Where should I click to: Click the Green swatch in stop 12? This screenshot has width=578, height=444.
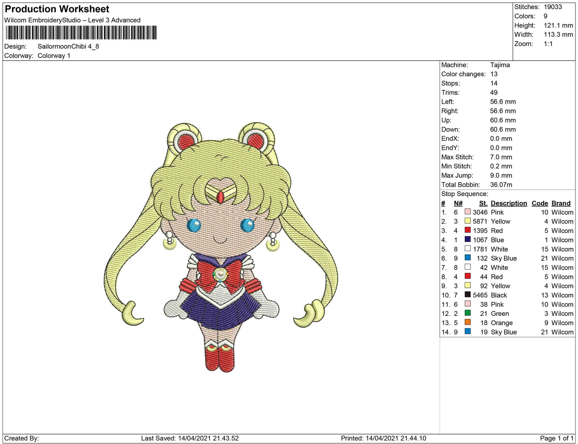coord(468,313)
